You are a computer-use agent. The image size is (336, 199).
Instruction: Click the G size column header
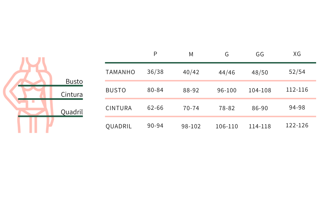(227, 54)
